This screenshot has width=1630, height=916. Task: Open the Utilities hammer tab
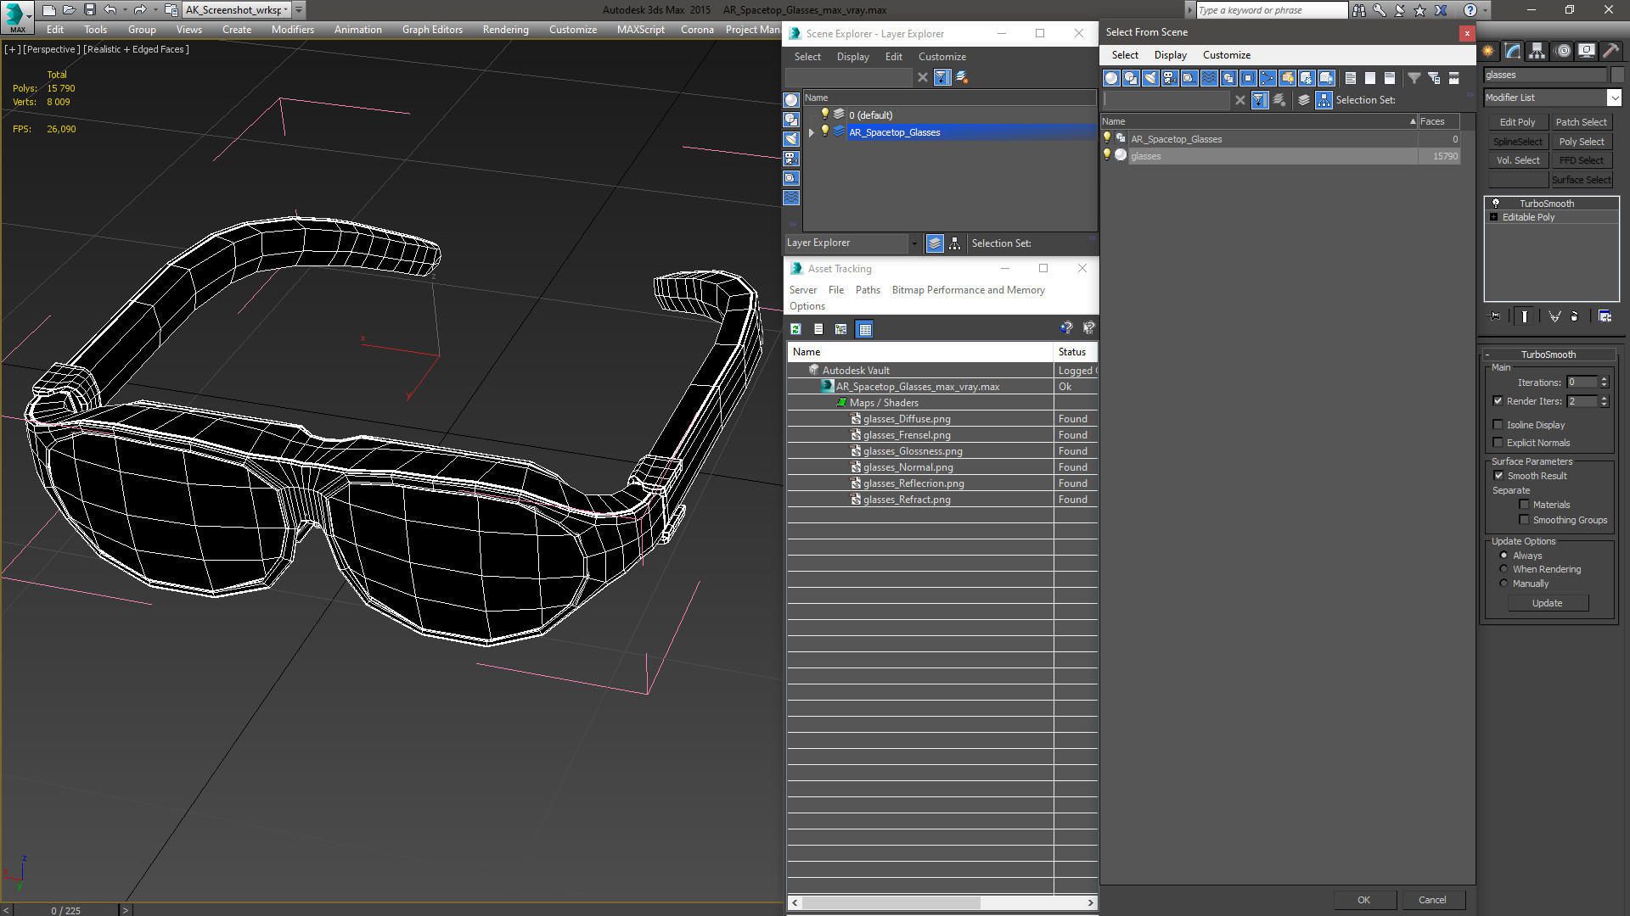tap(1610, 51)
